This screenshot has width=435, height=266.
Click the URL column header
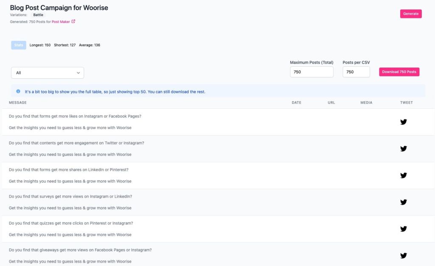coord(331,103)
